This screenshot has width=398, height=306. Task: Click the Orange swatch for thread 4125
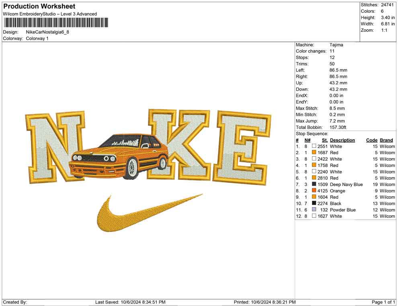pos(314,190)
